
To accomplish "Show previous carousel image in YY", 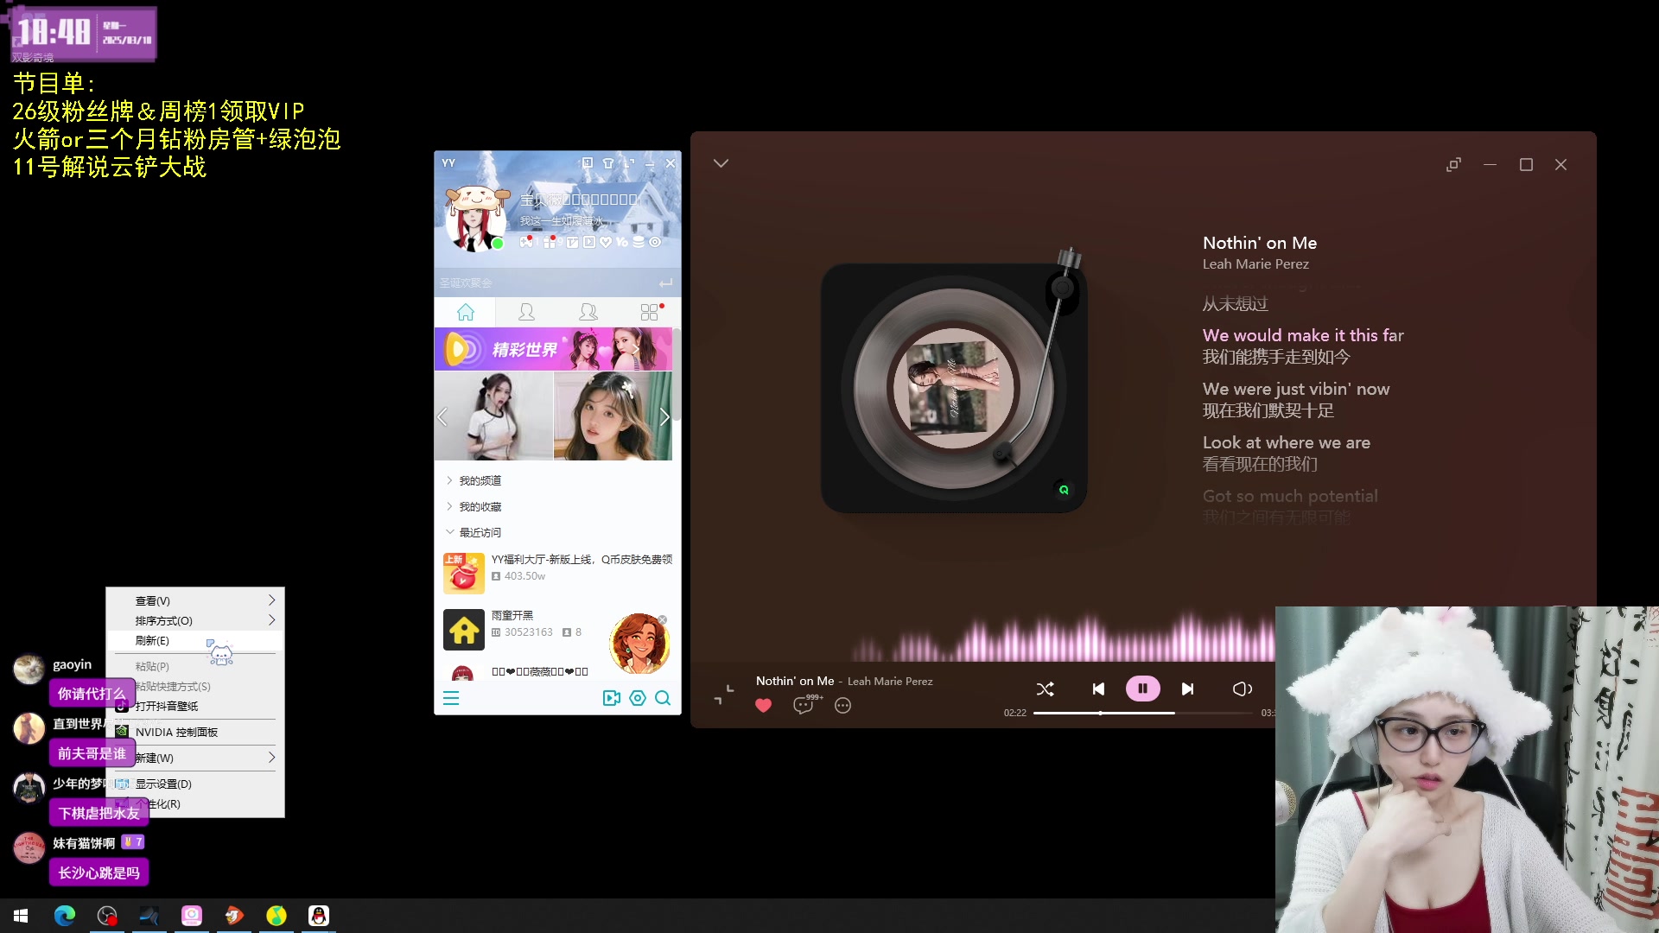I will (442, 417).
